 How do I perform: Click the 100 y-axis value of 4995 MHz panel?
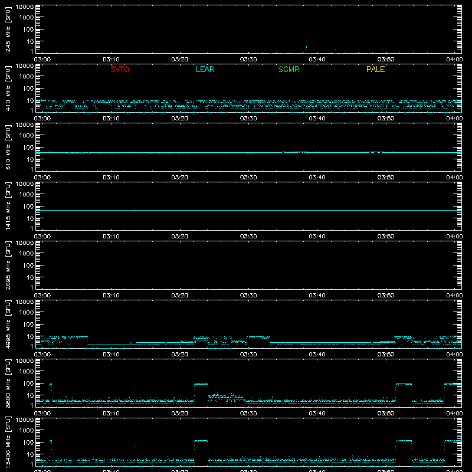point(28,324)
